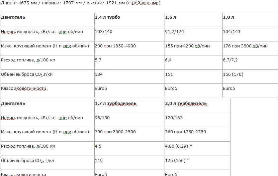This screenshot has height=176, width=278.
Task: Click diesel CO₂ value '126 (166) *'
Action: [177, 160]
